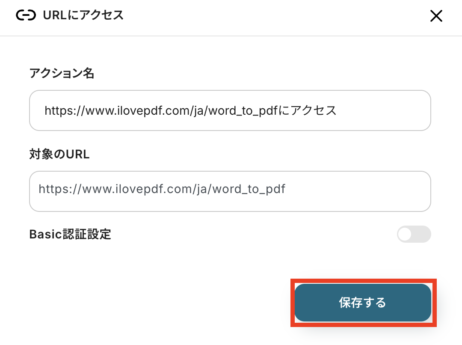This screenshot has height=345, width=462.
Task: Click the URLにアクセス header title
Action: coord(83,15)
